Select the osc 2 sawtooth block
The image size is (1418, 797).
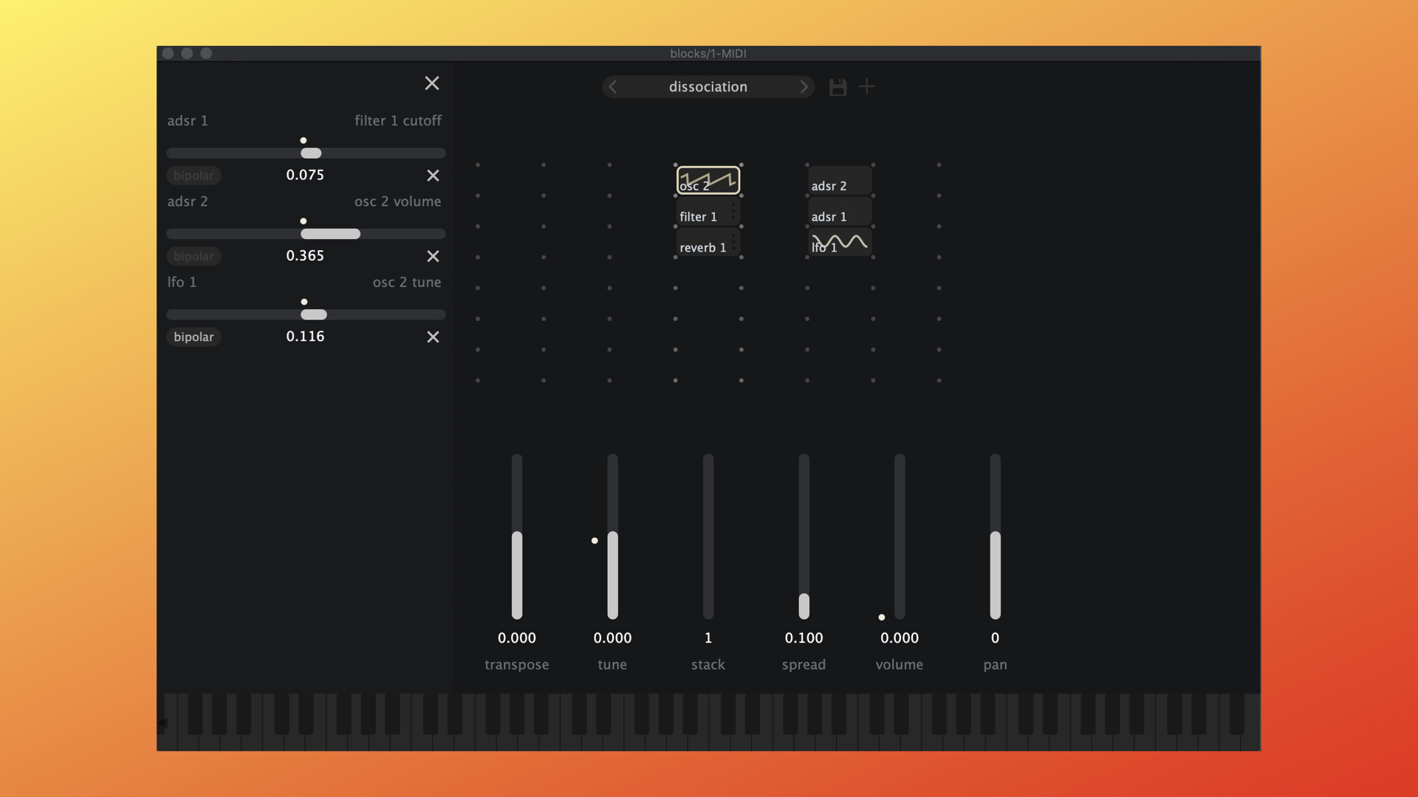point(708,180)
